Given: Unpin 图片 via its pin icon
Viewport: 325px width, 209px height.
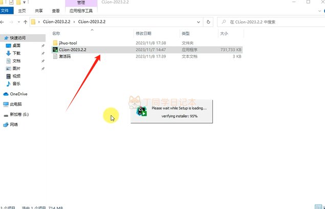Looking at the screenshot, I should coord(43,69).
